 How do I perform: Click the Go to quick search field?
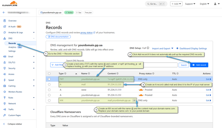coord(156,4)
